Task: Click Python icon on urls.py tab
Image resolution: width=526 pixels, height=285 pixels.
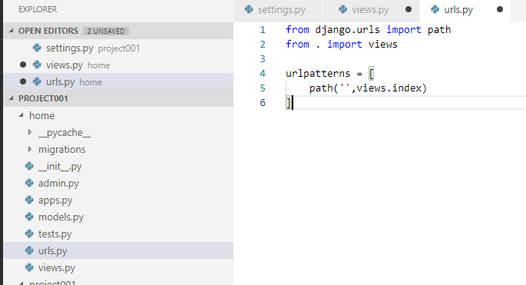Action: pyautogui.click(x=435, y=9)
